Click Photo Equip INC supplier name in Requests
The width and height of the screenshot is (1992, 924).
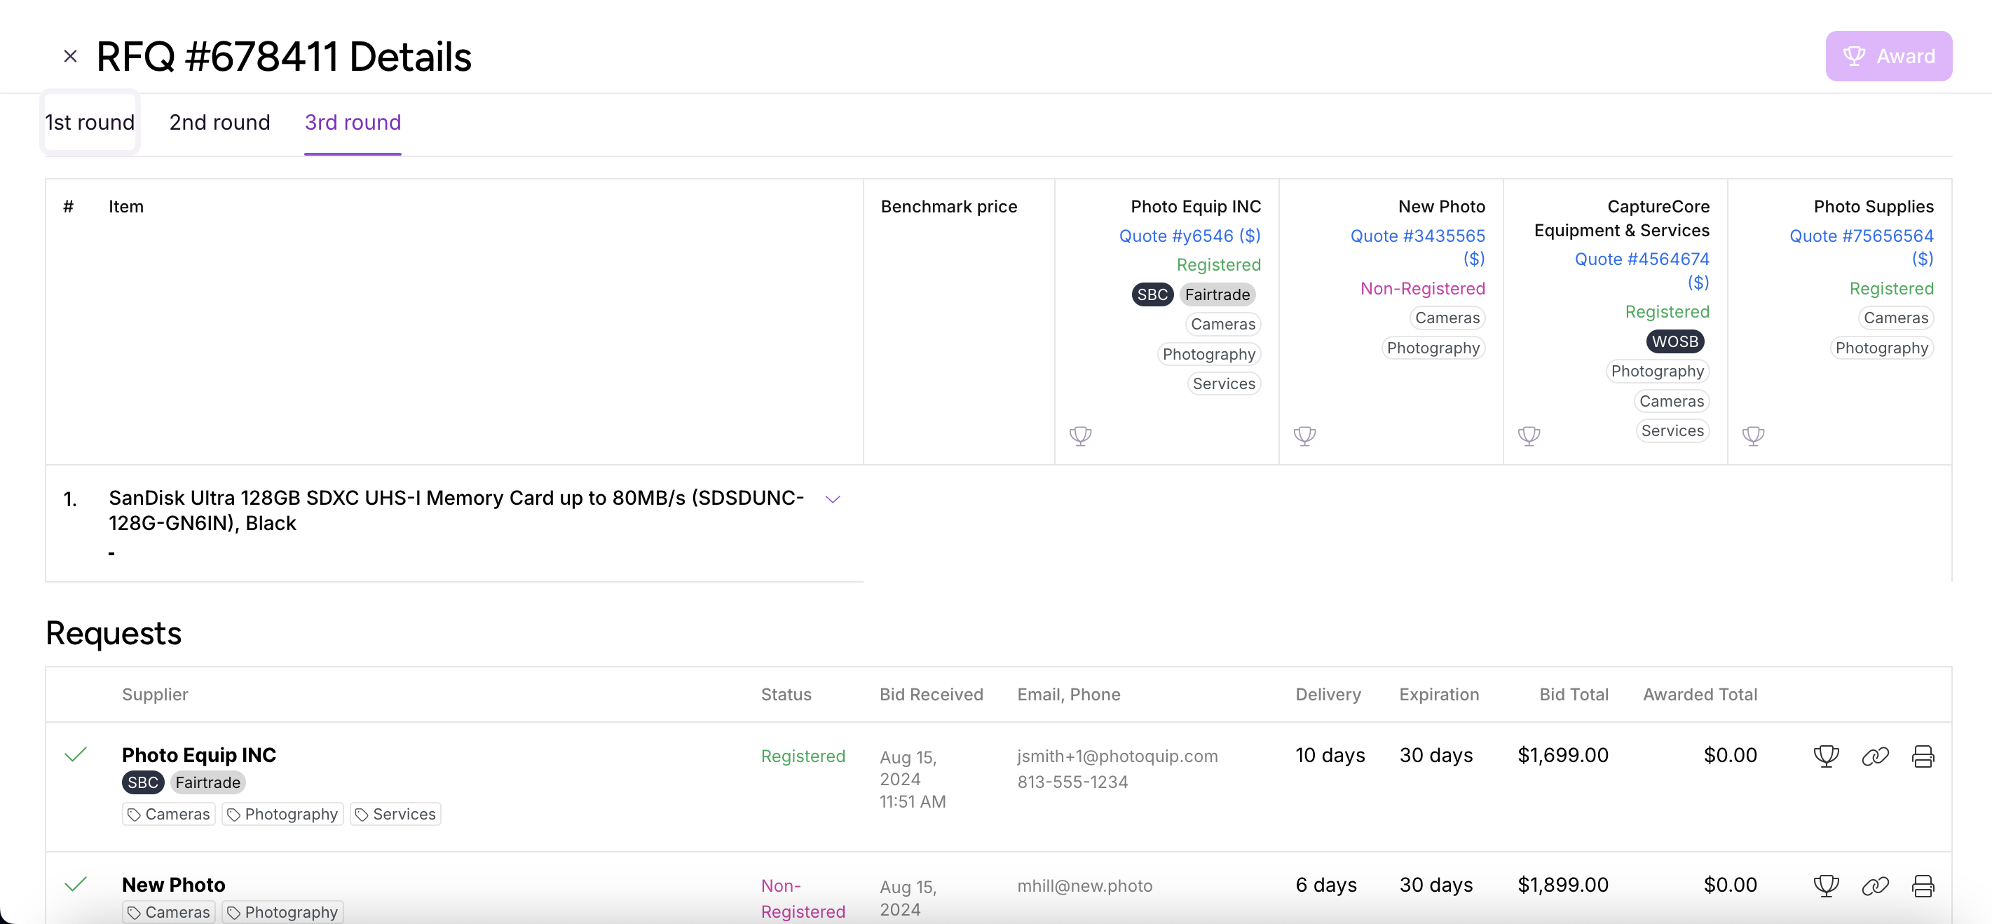pos(199,754)
